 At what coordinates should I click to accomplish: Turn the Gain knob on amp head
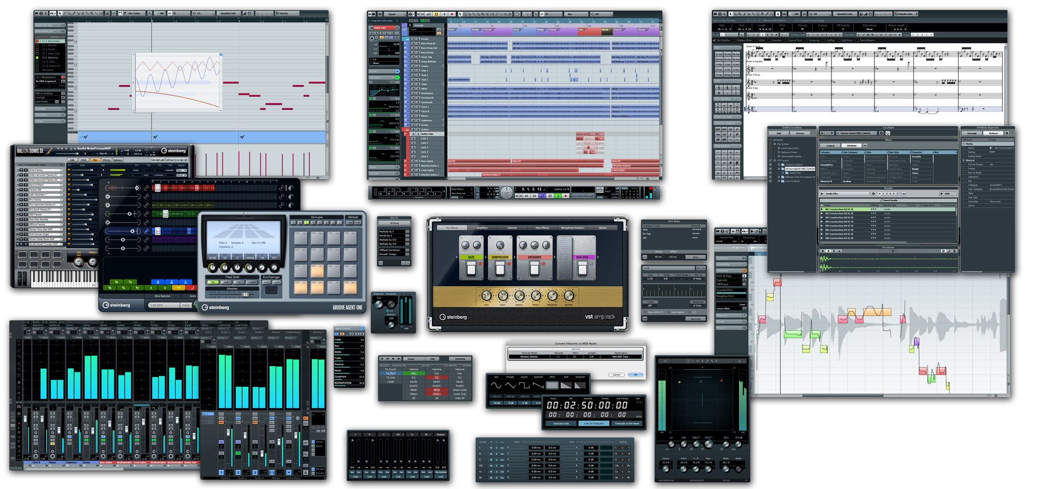pyautogui.click(x=486, y=296)
